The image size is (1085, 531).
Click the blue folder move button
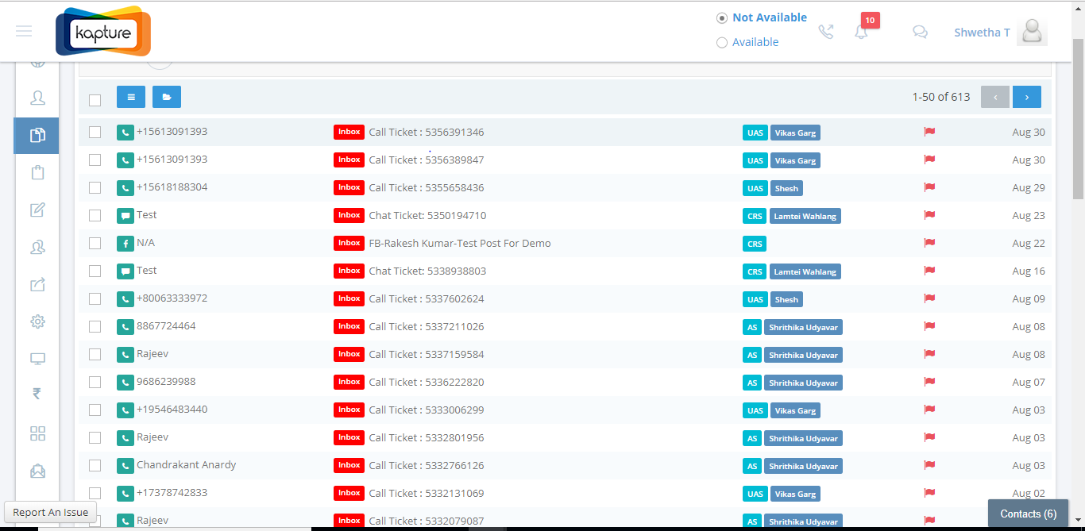[167, 97]
